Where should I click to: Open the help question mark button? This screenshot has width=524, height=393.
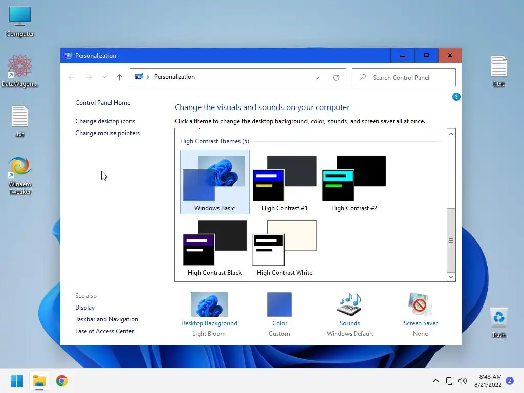[456, 97]
